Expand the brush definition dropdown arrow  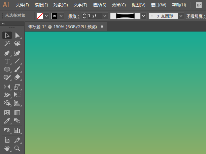pyautogui.click(x=181, y=16)
